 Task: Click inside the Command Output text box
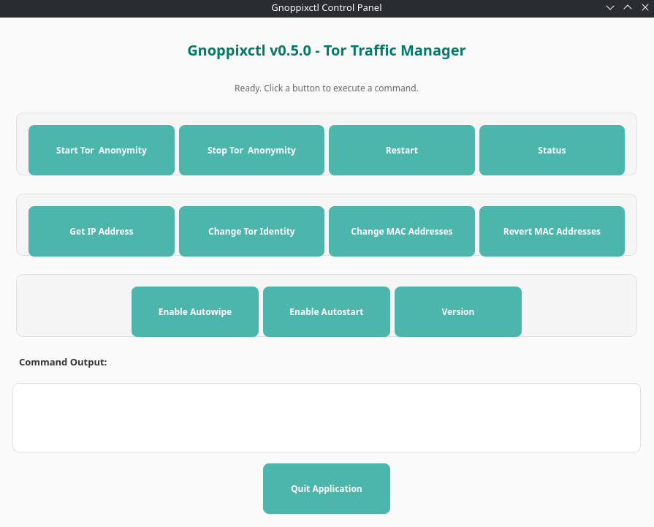(327, 417)
